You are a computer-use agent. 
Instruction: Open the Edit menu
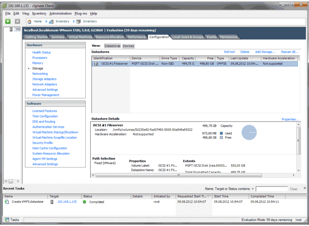coord(16,13)
